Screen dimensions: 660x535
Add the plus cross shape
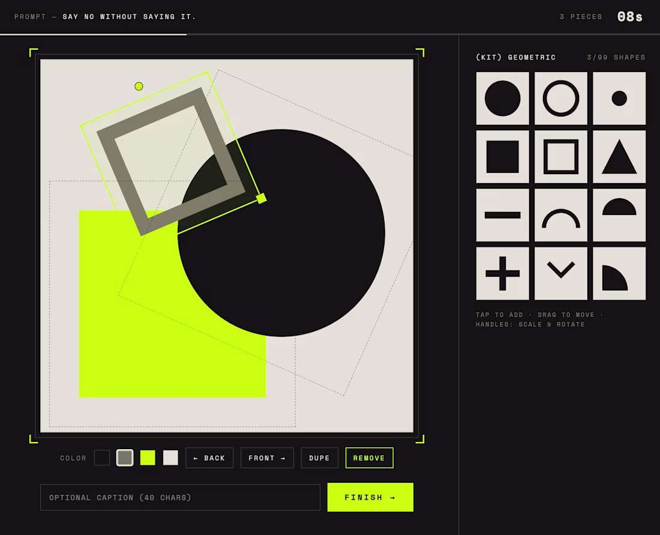(x=502, y=273)
